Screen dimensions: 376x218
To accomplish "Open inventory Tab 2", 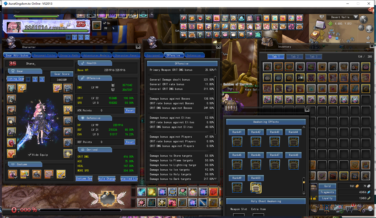I will [x=295, y=57].
